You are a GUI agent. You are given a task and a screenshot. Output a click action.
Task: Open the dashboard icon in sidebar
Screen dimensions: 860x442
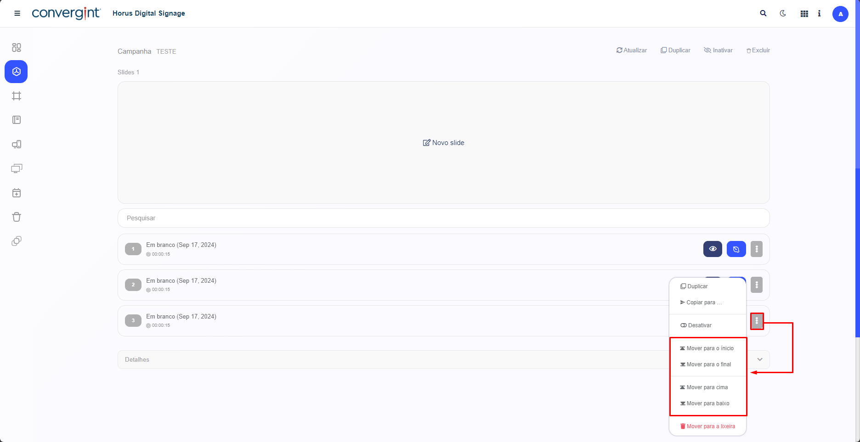tap(17, 48)
